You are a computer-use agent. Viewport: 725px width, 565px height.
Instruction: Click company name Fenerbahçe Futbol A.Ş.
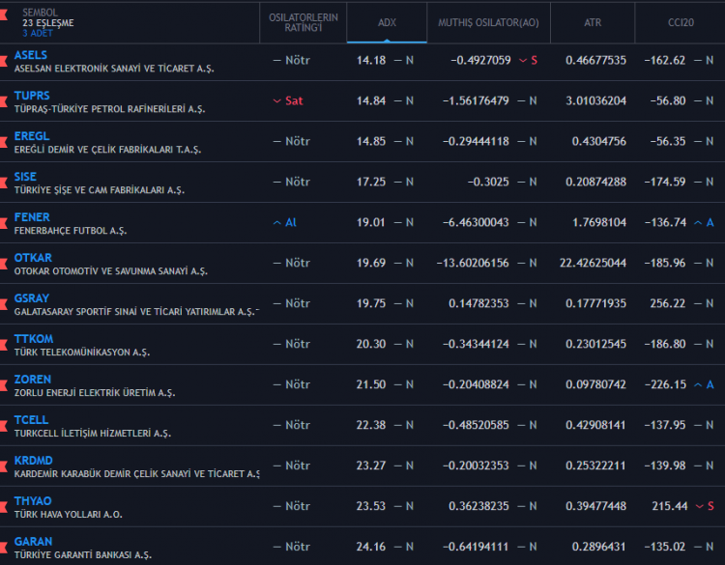[x=71, y=231]
